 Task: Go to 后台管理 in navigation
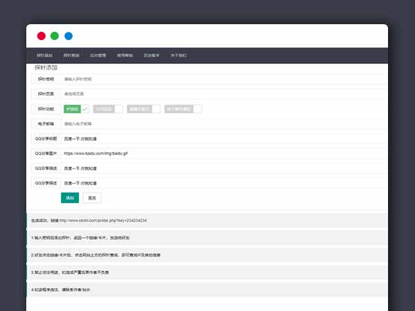pyautogui.click(x=98, y=55)
